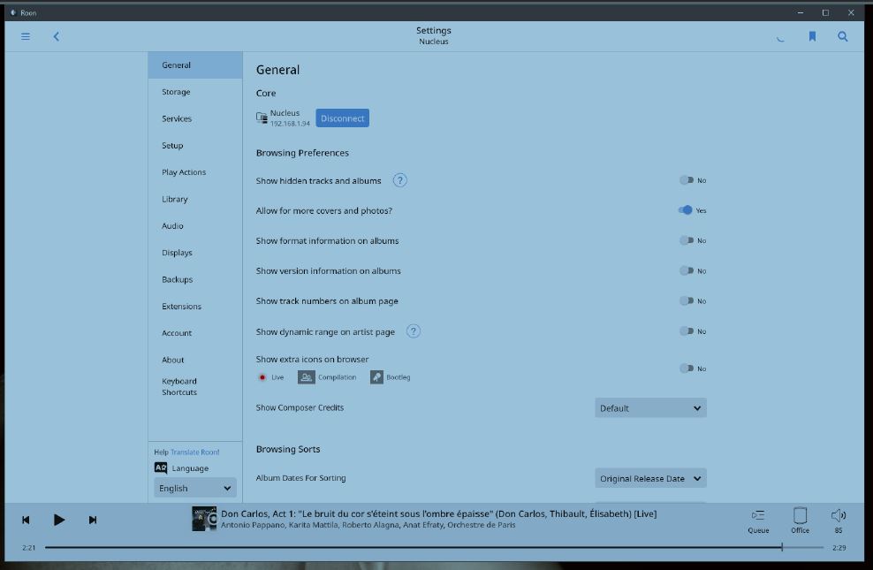Image resolution: width=873 pixels, height=570 pixels.
Task: Maximize the Roon window
Action: [x=825, y=12]
